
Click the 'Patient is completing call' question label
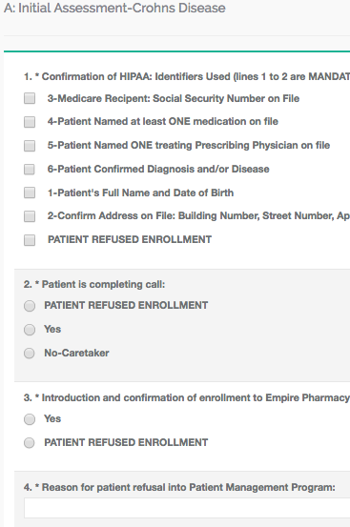pyautogui.click(x=94, y=284)
